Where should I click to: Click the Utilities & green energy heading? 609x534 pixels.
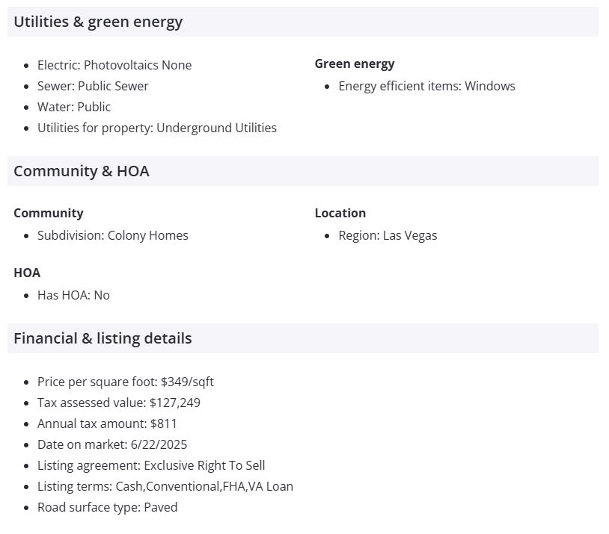(x=98, y=22)
